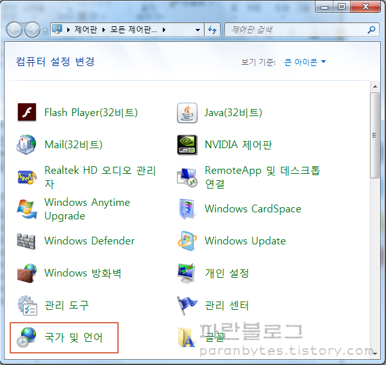Open the Java coffee cup icon
The width and height of the screenshot is (386, 365).
(187, 113)
